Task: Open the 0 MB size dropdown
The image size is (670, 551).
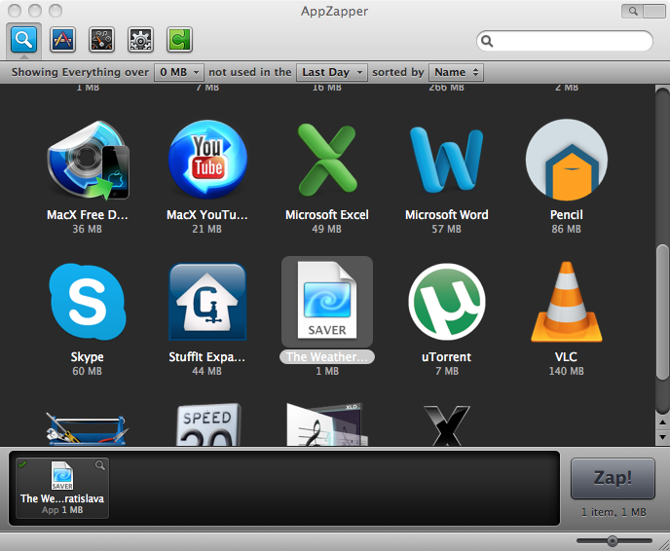Action: pyautogui.click(x=179, y=72)
